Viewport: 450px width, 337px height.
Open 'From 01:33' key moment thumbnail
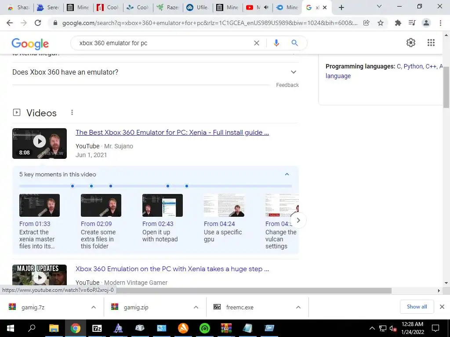pyautogui.click(x=40, y=205)
